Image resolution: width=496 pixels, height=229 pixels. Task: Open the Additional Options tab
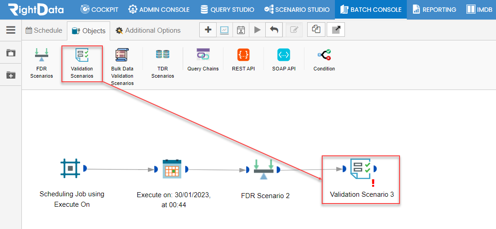[148, 30]
